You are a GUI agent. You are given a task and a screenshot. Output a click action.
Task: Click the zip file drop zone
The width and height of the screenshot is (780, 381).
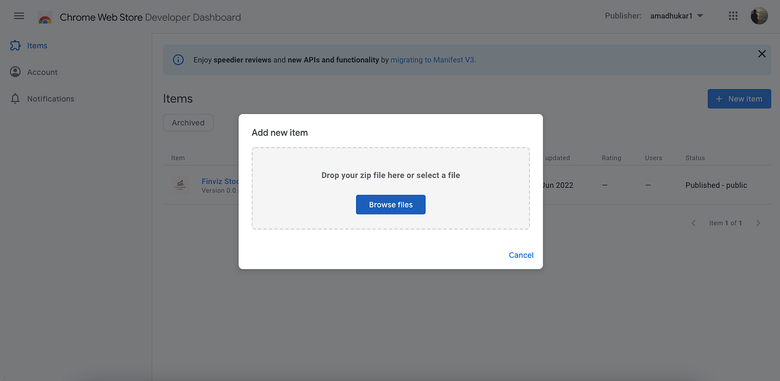click(x=391, y=189)
